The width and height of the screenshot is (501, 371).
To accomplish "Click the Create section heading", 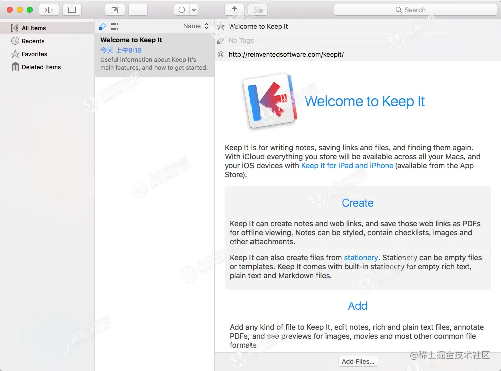I will tap(358, 203).
